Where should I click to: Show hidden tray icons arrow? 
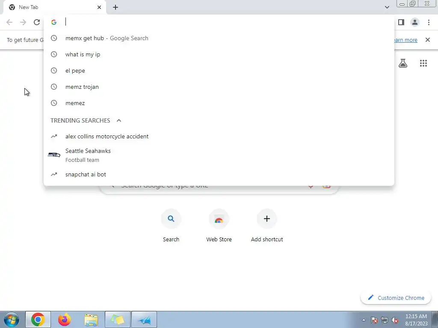coord(364,320)
